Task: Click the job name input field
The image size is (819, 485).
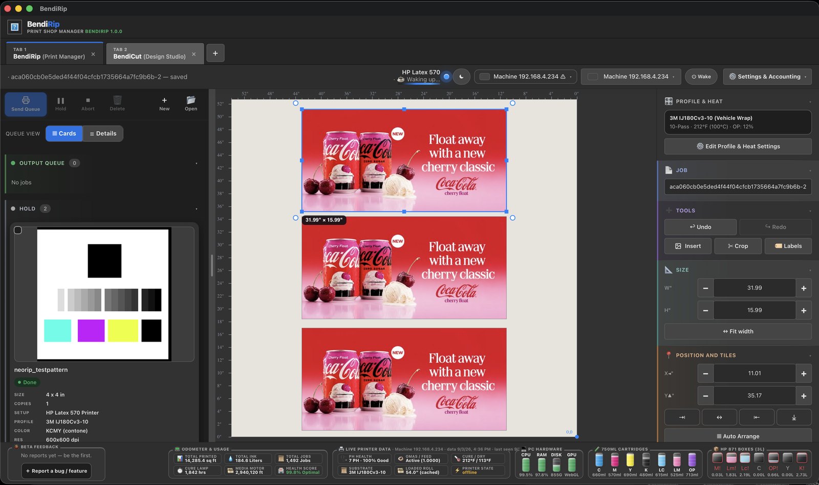Action: (738, 187)
